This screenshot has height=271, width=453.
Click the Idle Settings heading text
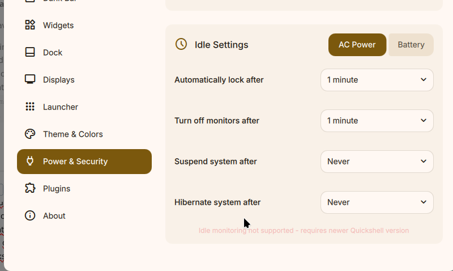point(221,45)
